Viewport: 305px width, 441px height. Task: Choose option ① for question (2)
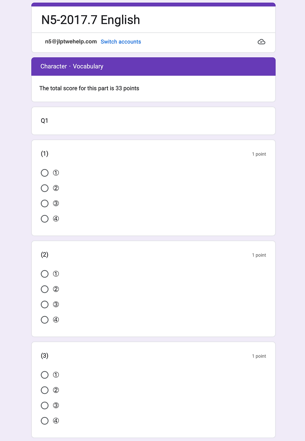tap(45, 274)
